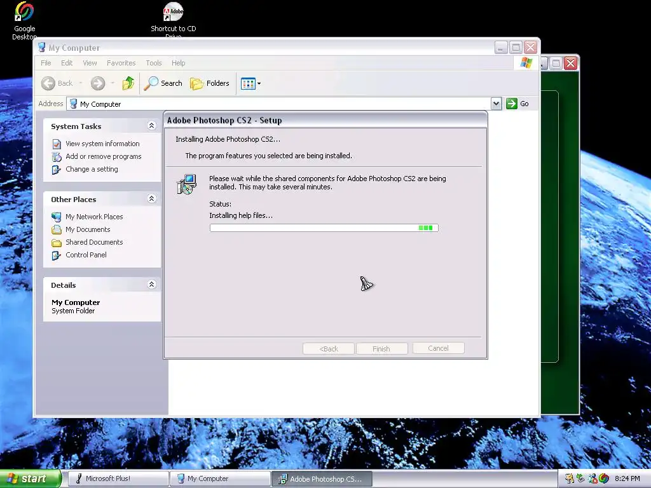Open the Views dropdown button
Screen dimensions: 651x488
click(250, 83)
